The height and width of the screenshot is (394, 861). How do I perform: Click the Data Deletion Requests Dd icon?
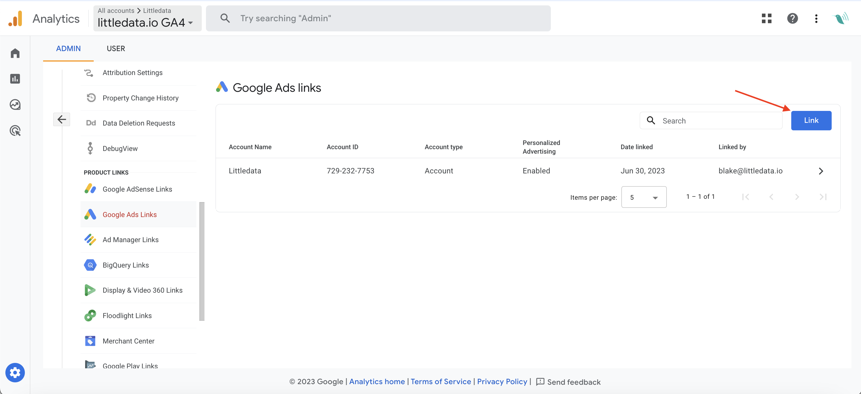pyautogui.click(x=91, y=123)
